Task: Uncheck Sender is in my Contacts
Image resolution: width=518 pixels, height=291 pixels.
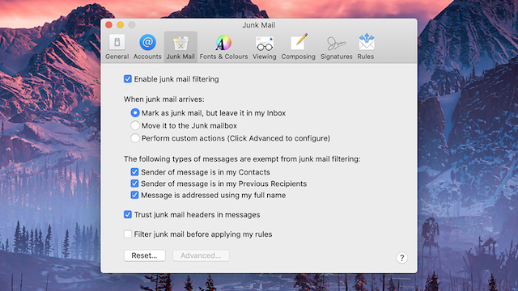Action: [134, 172]
